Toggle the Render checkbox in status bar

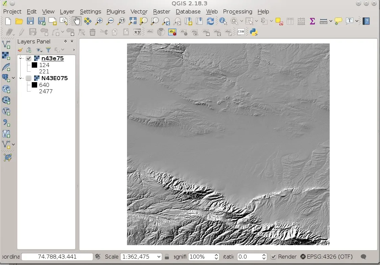[274, 257]
